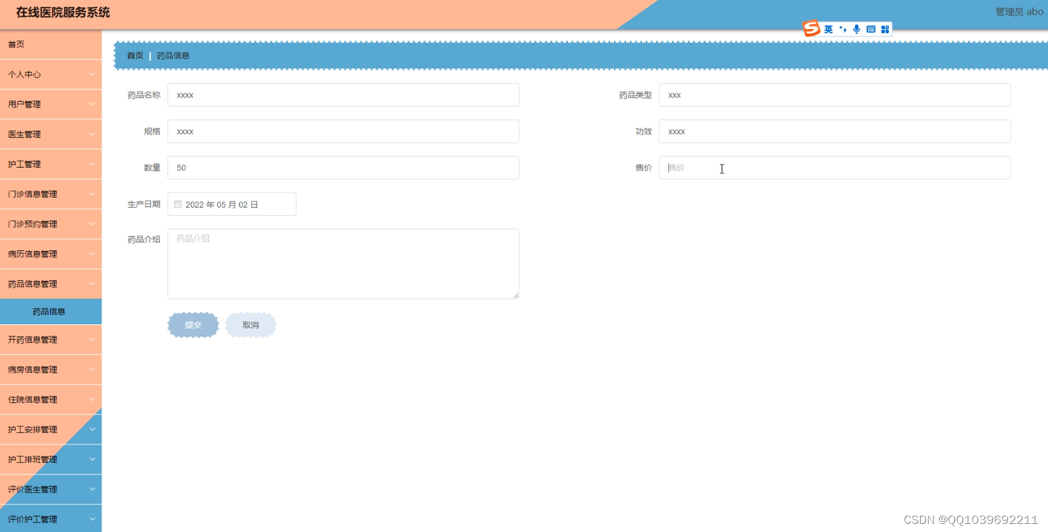Click the 生产日期 field label

click(x=144, y=204)
